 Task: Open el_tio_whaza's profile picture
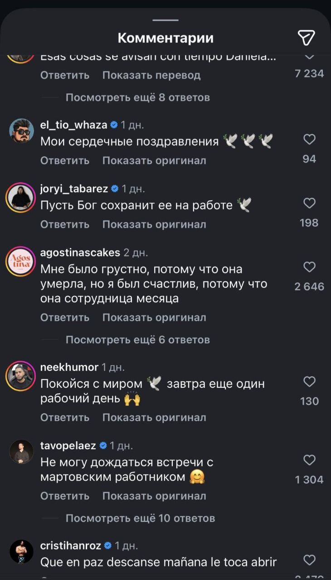(x=21, y=130)
